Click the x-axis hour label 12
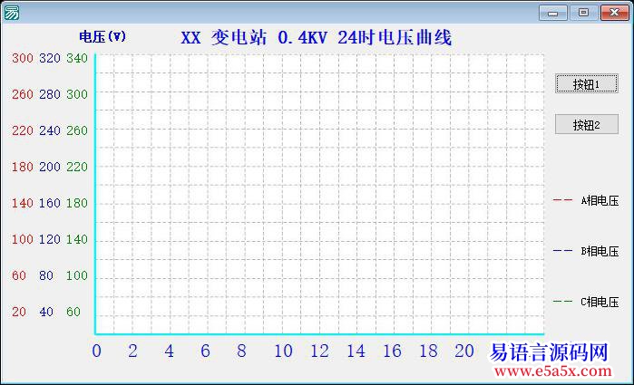This screenshot has height=385, width=634. 319,351
